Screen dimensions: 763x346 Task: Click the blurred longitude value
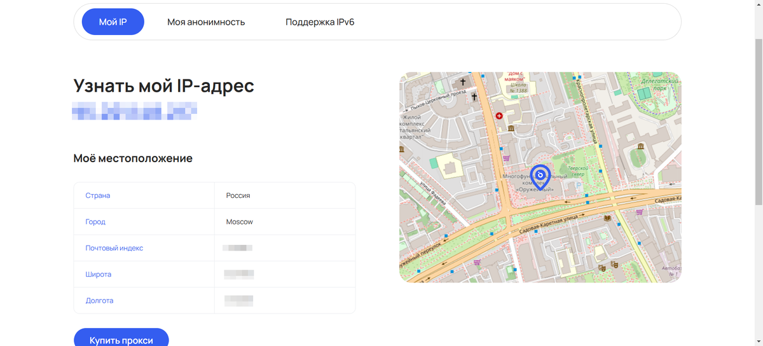238,300
